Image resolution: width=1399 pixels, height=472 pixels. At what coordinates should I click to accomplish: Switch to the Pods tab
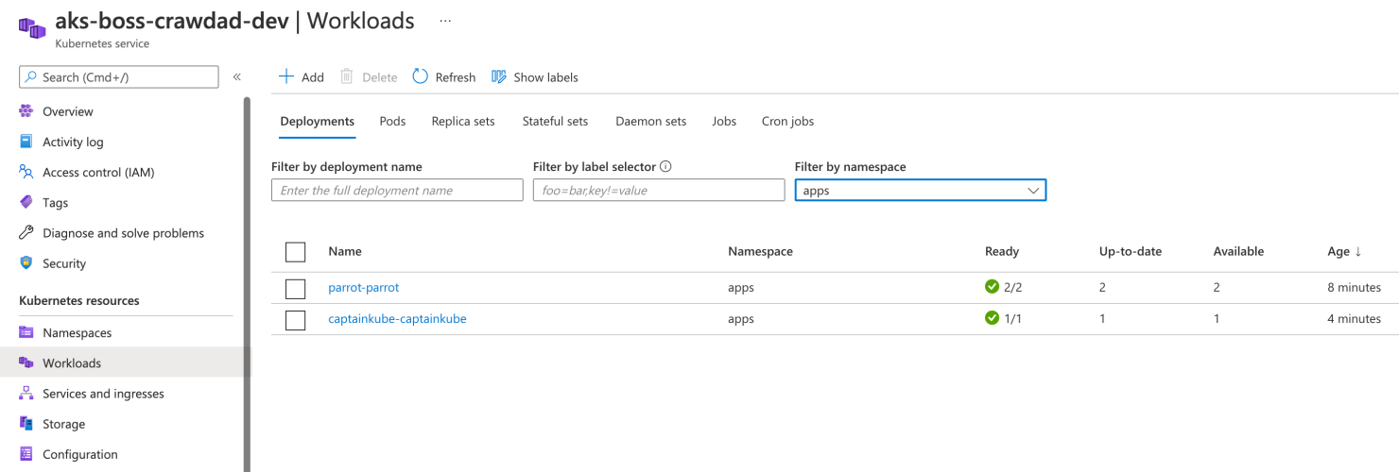coord(392,121)
